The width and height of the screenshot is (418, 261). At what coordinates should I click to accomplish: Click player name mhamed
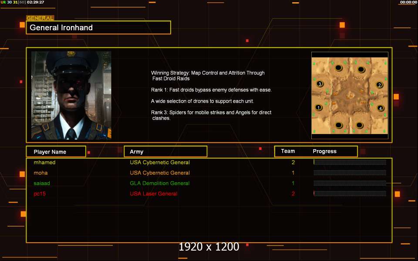pos(44,162)
